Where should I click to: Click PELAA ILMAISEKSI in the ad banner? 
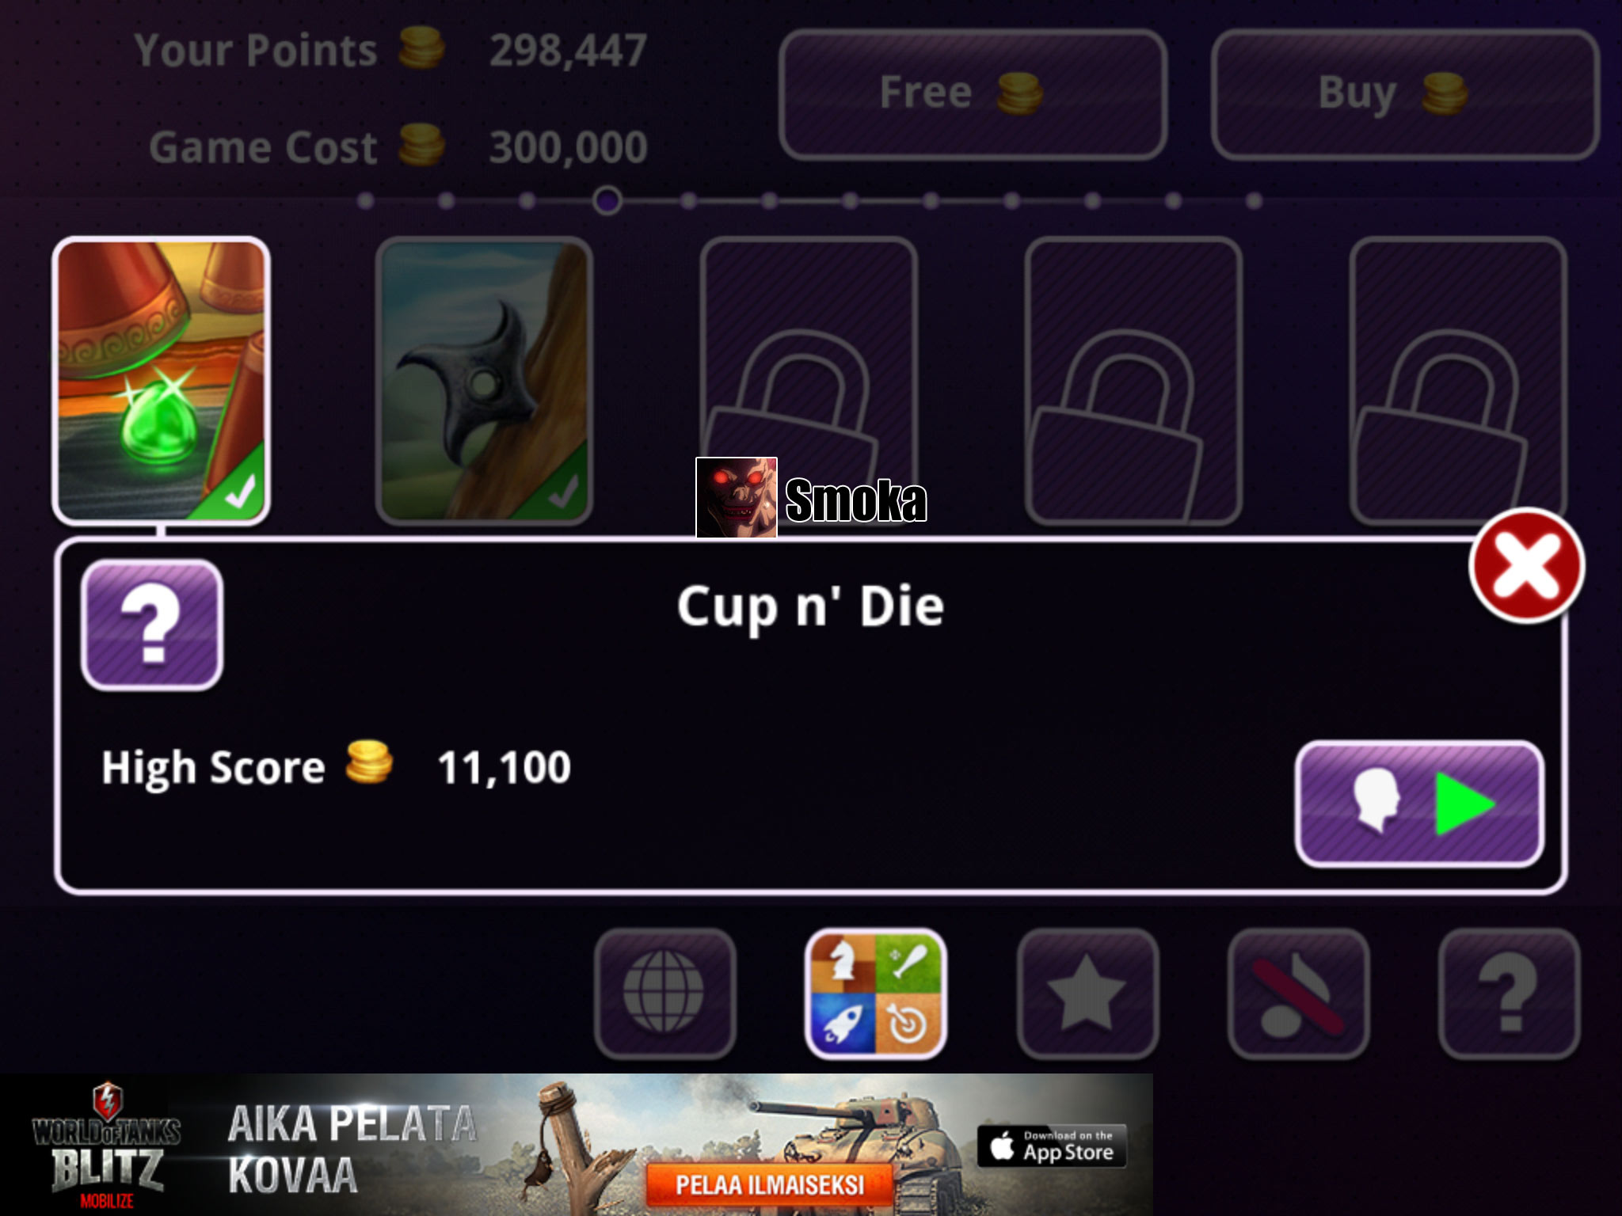pos(769,1184)
